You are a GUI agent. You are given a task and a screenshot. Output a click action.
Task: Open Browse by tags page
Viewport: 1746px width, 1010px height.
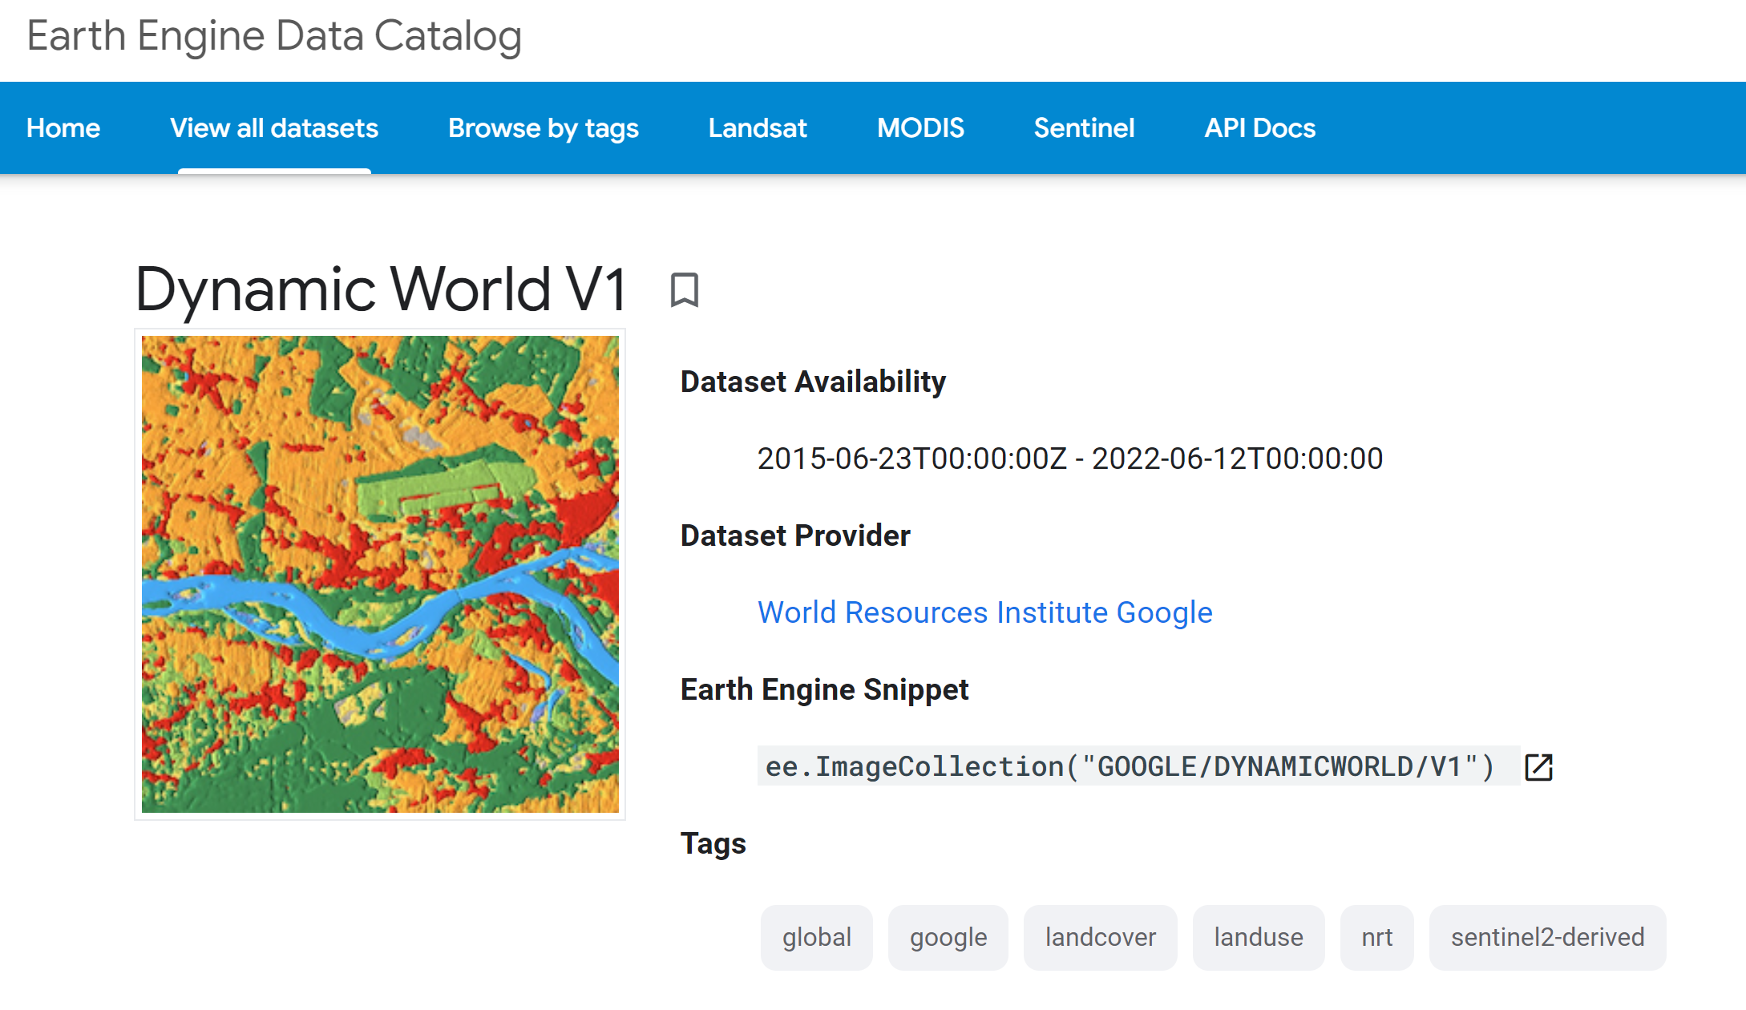click(x=543, y=127)
